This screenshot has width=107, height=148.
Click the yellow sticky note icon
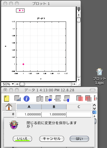(7, 99)
